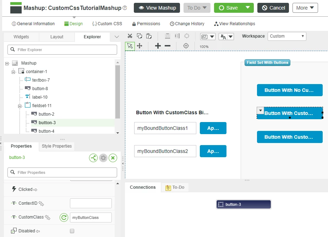
Task: Click the CustomClass value field myButtonClass
Action: pos(91,217)
